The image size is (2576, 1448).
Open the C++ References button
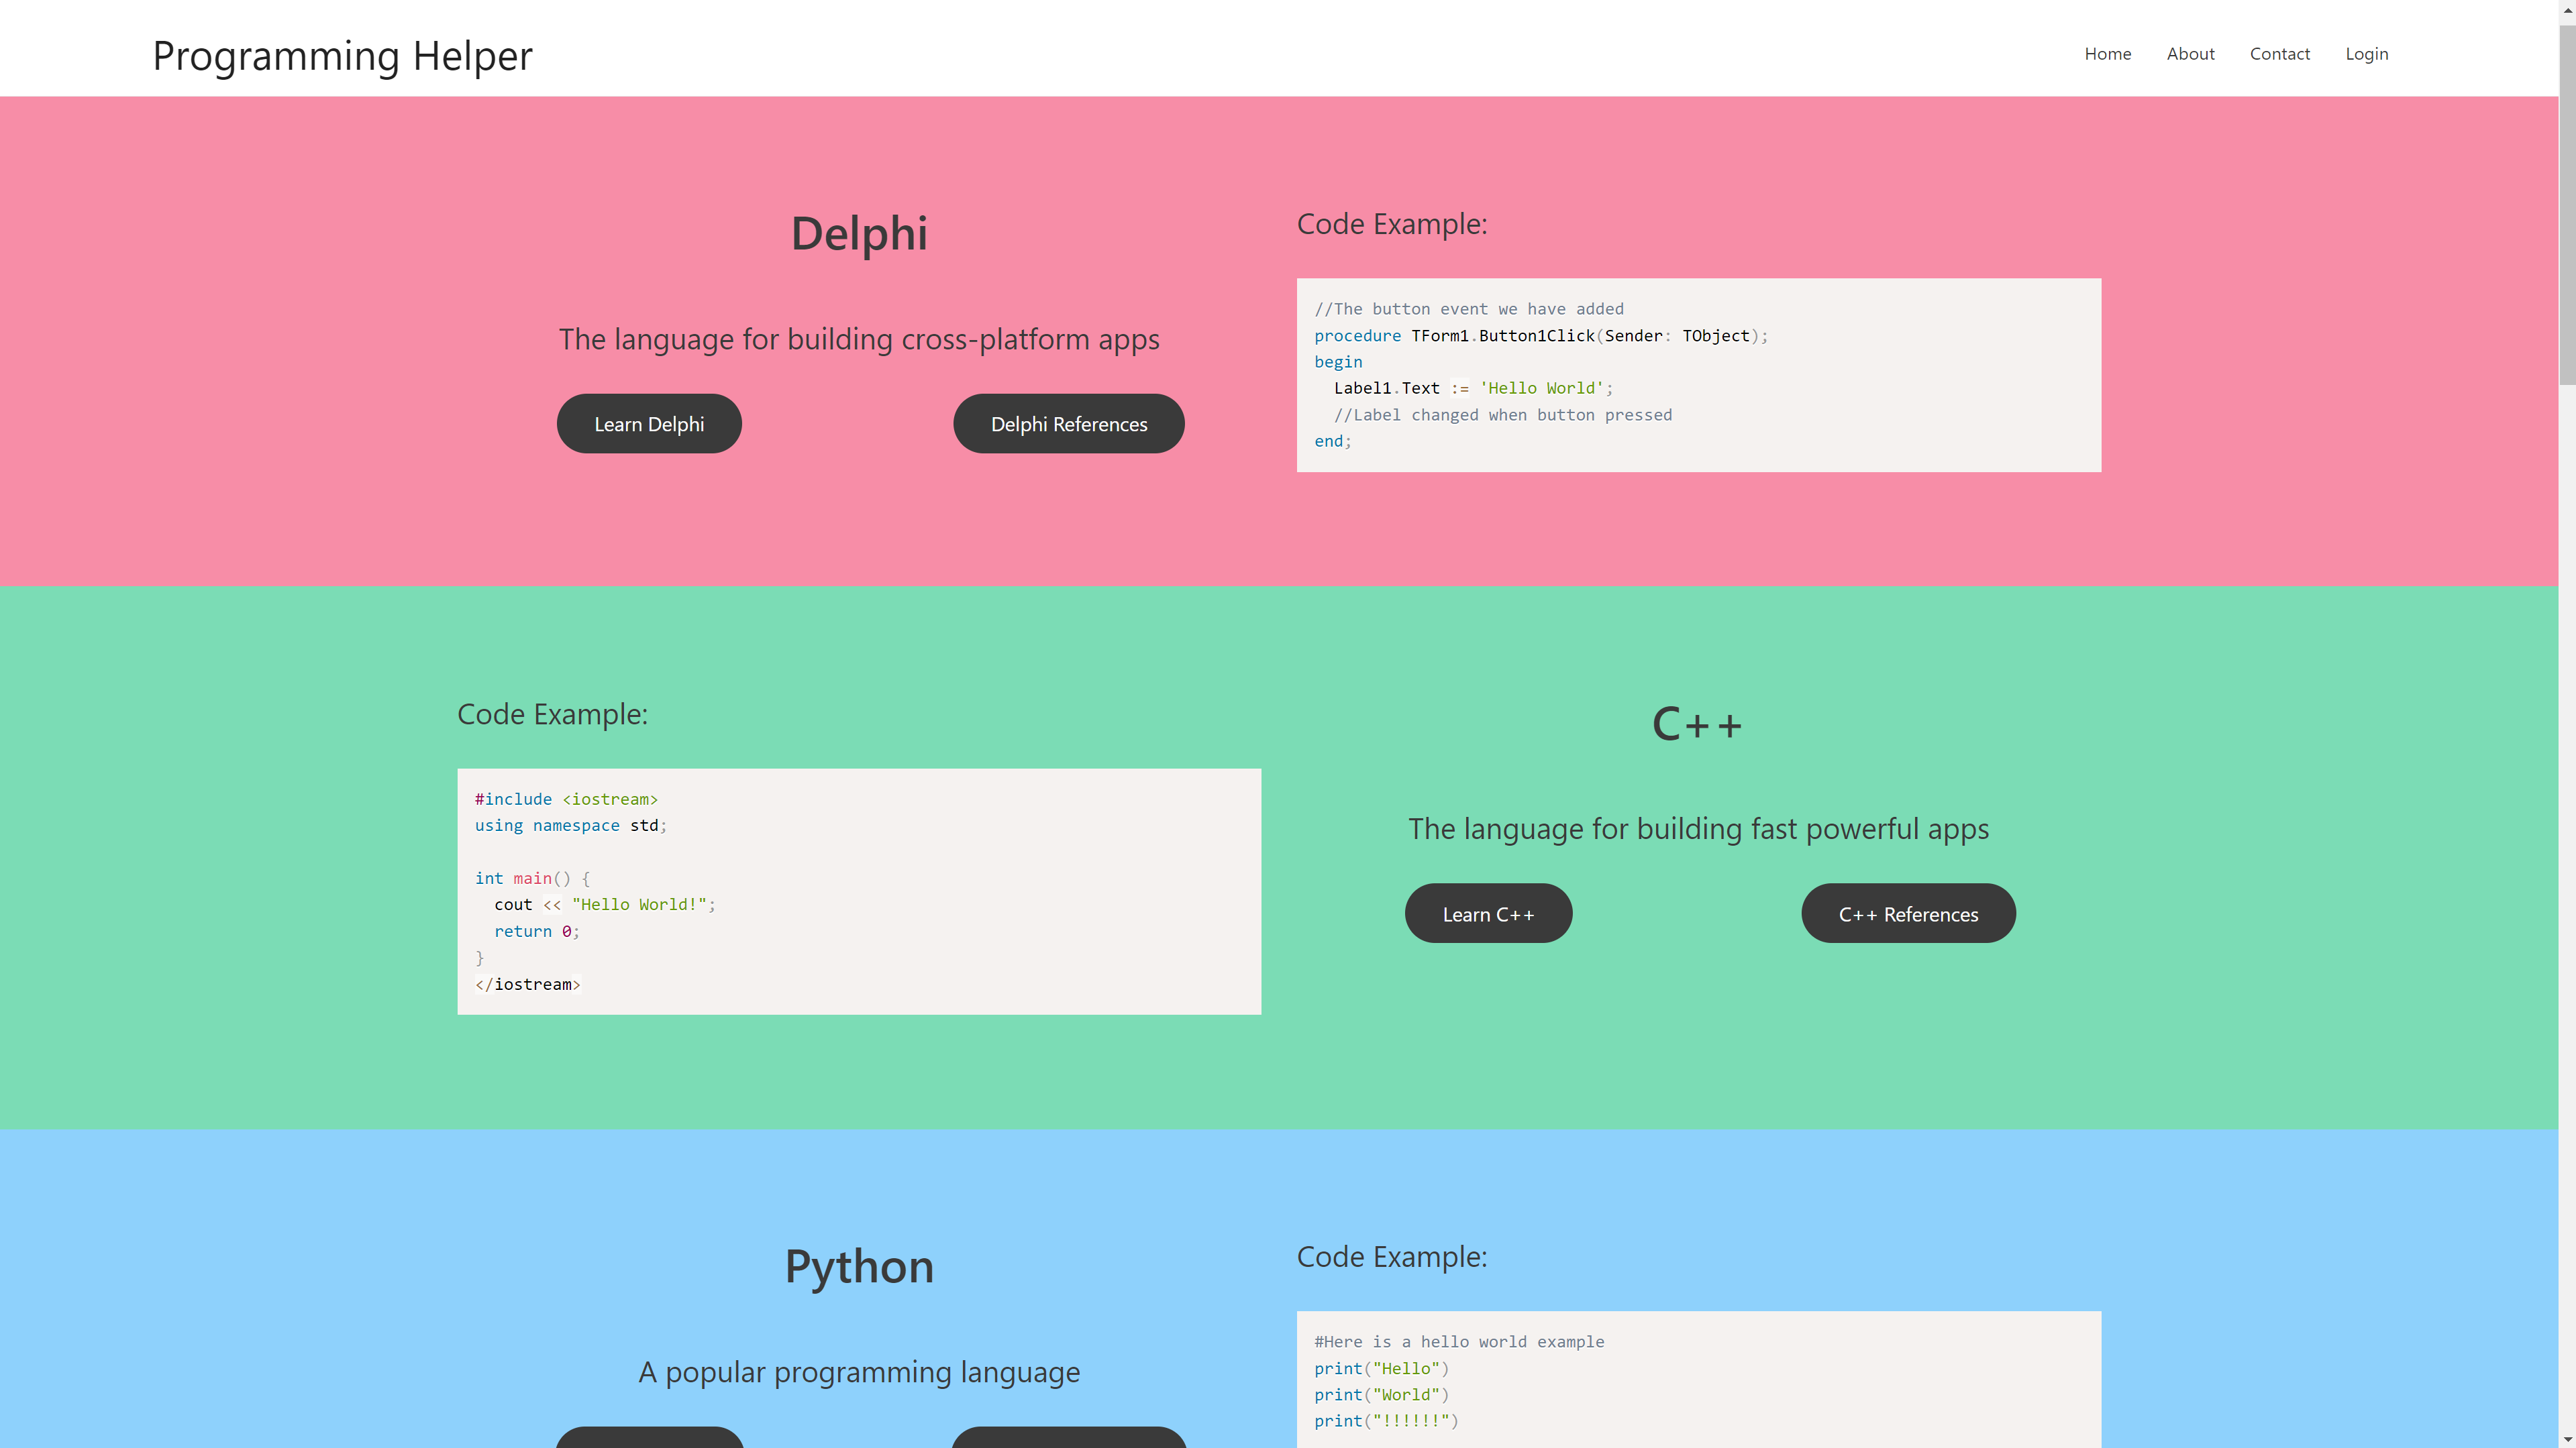[1907, 913]
